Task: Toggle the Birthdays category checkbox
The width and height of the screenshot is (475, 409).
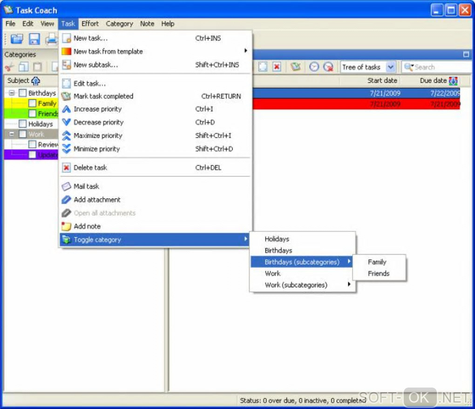Action: pyautogui.click(x=23, y=93)
